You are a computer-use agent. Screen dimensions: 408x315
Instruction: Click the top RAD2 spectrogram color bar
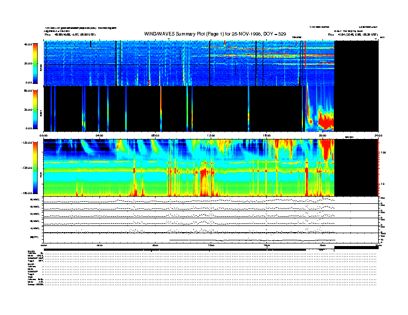tap(35, 63)
